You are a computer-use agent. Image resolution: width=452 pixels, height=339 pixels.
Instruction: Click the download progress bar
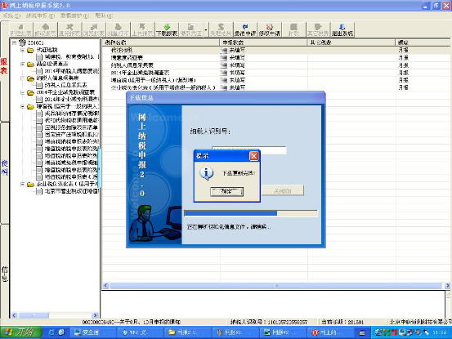pyautogui.click(x=251, y=213)
